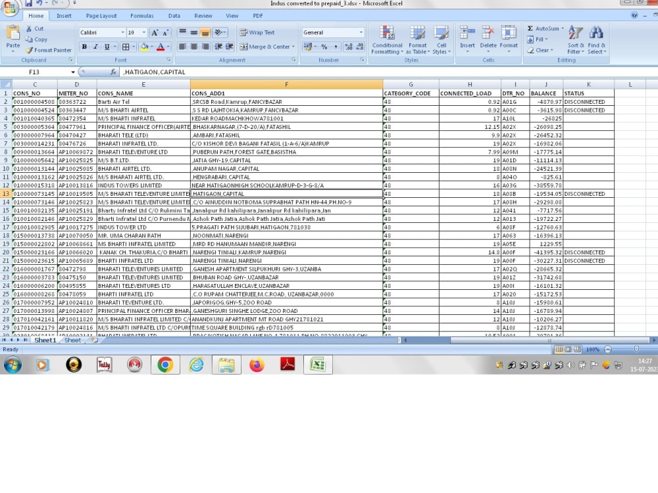Open the Data tab

[174, 16]
